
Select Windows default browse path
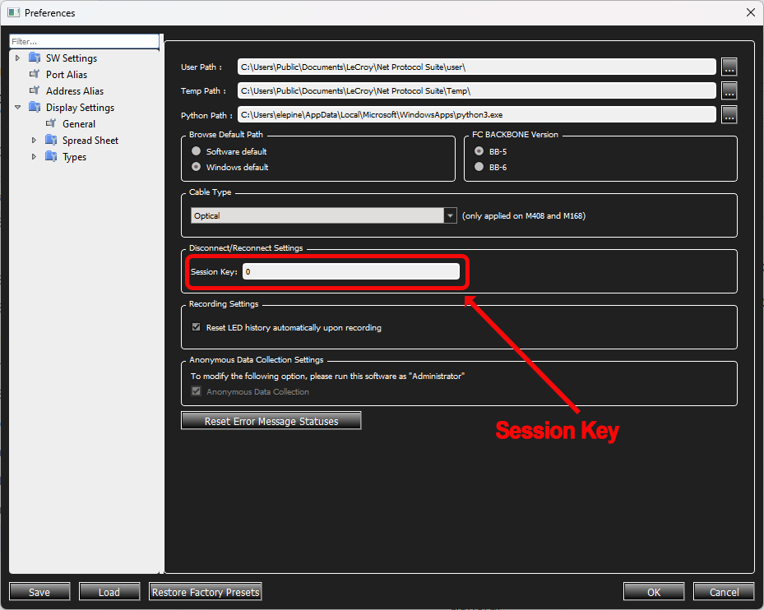[197, 167]
